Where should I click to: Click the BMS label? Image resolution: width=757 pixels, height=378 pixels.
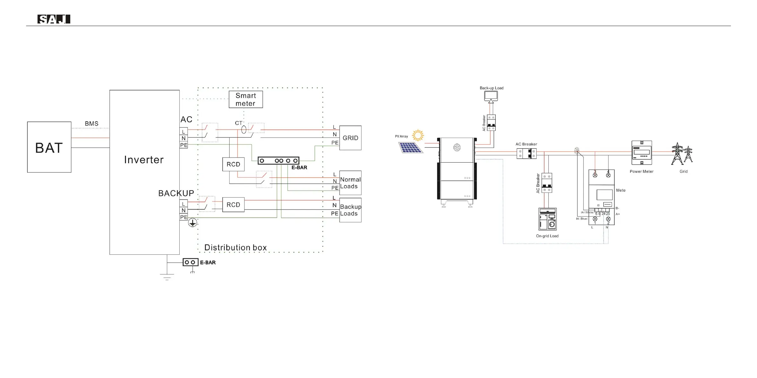tap(92, 124)
